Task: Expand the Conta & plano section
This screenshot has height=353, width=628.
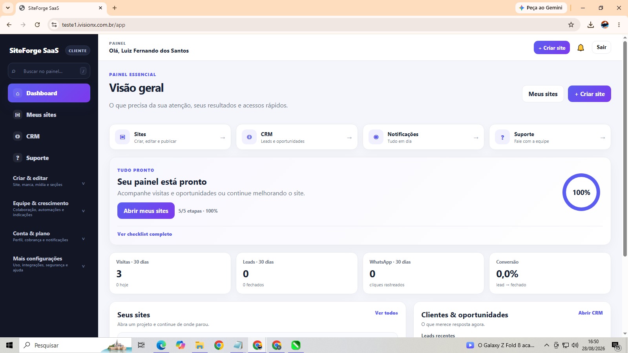Action: (x=49, y=236)
